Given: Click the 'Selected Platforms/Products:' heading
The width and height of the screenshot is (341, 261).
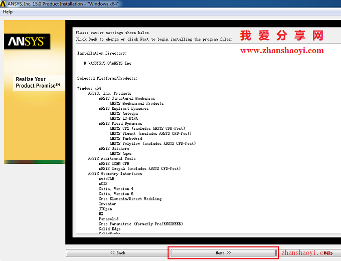Looking at the screenshot, I should (x=107, y=78).
